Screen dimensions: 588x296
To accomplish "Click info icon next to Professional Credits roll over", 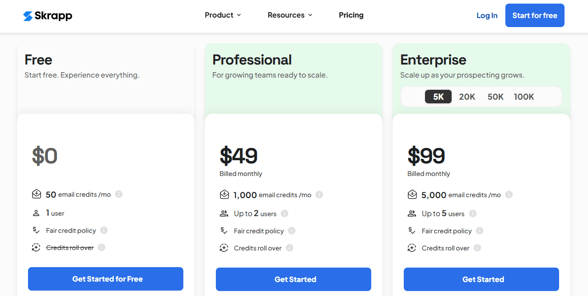I will pos(289,248).
